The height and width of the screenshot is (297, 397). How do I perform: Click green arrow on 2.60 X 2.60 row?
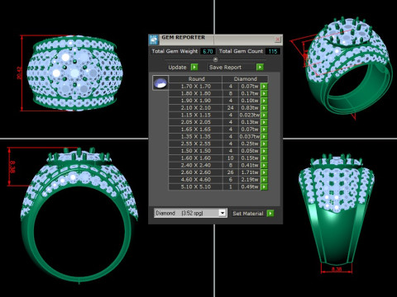click(x=264, y=172)
